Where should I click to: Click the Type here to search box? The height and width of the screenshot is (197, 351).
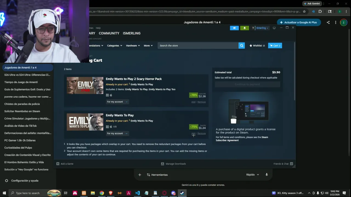35,193
